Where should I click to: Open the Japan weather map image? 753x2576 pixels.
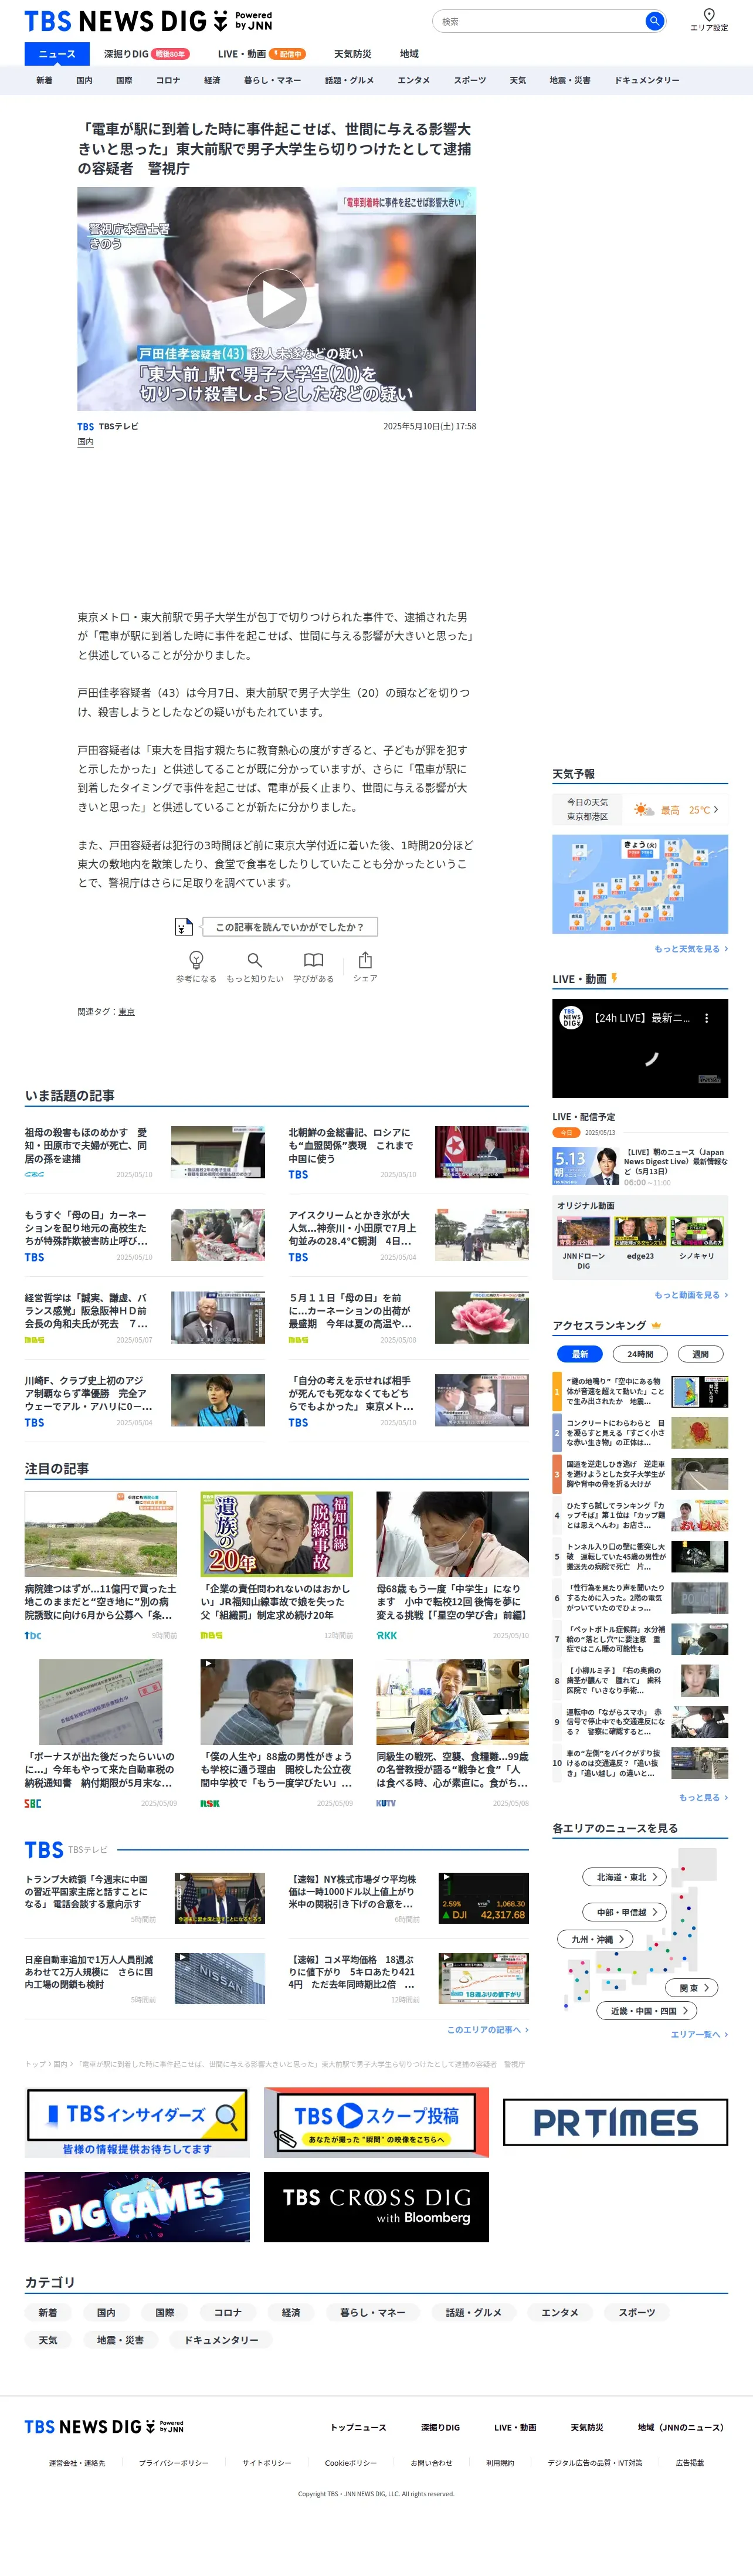pos(640,884)
